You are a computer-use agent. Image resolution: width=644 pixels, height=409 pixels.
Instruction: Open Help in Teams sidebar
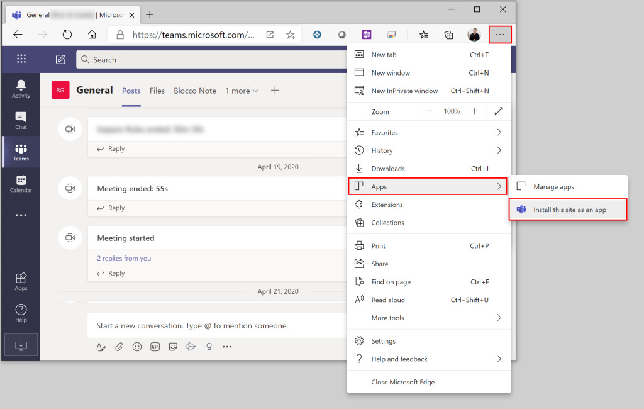(21, 313)
